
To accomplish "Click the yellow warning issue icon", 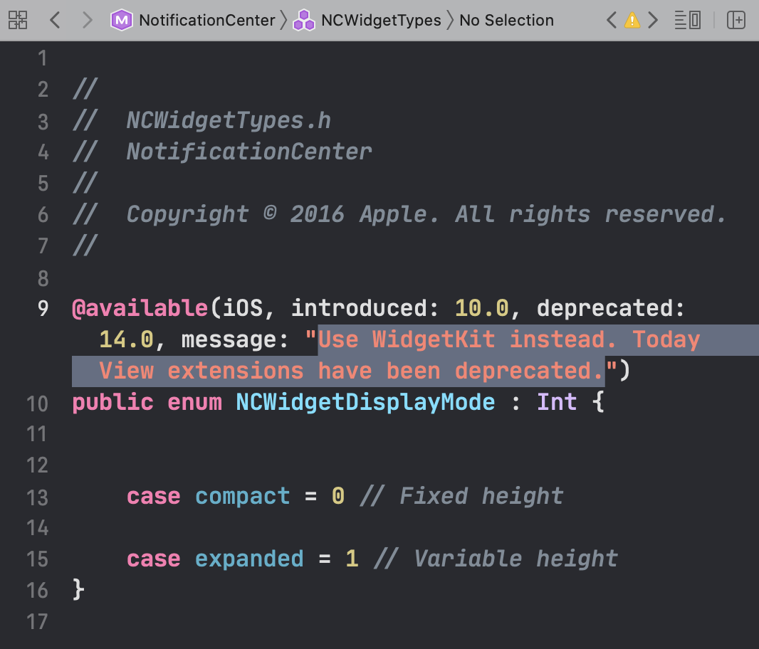I will [632, 20].
